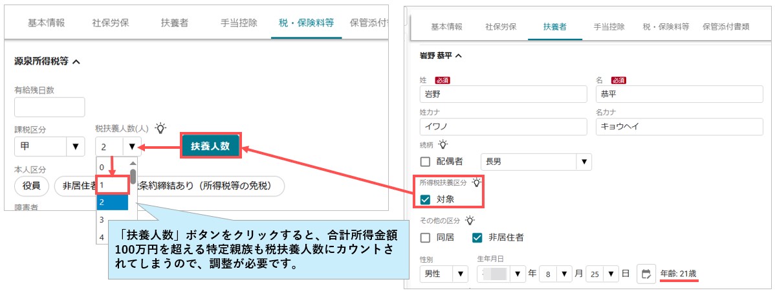Switch to 手当控除 tab in left panel
The width and height of the screenshot is (775, 295).
coord(239,23)
